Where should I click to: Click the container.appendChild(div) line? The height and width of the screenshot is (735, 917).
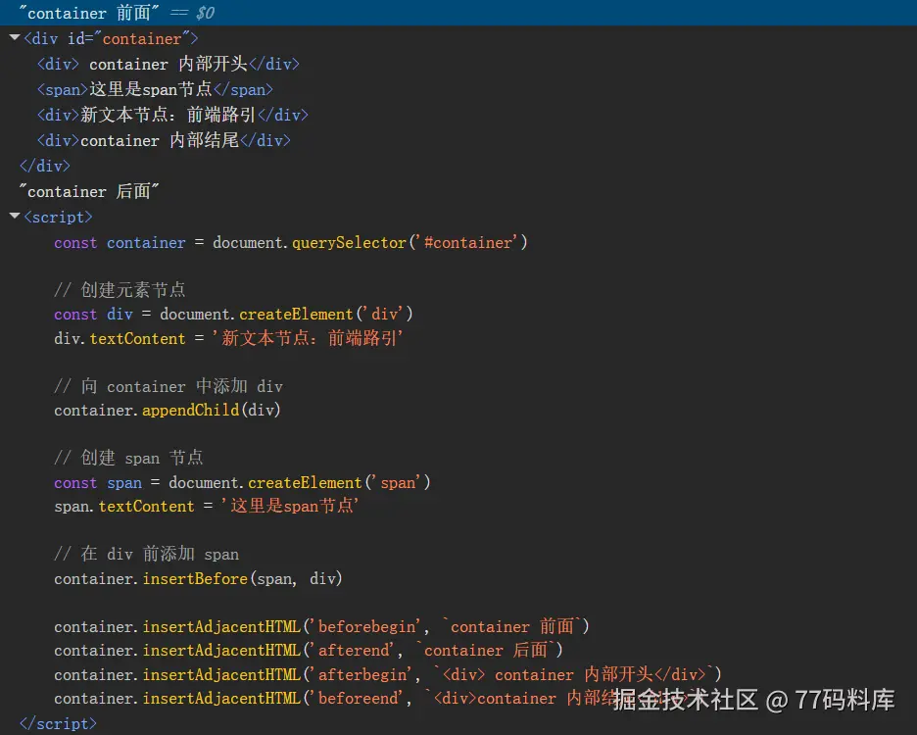click(168, 411)
